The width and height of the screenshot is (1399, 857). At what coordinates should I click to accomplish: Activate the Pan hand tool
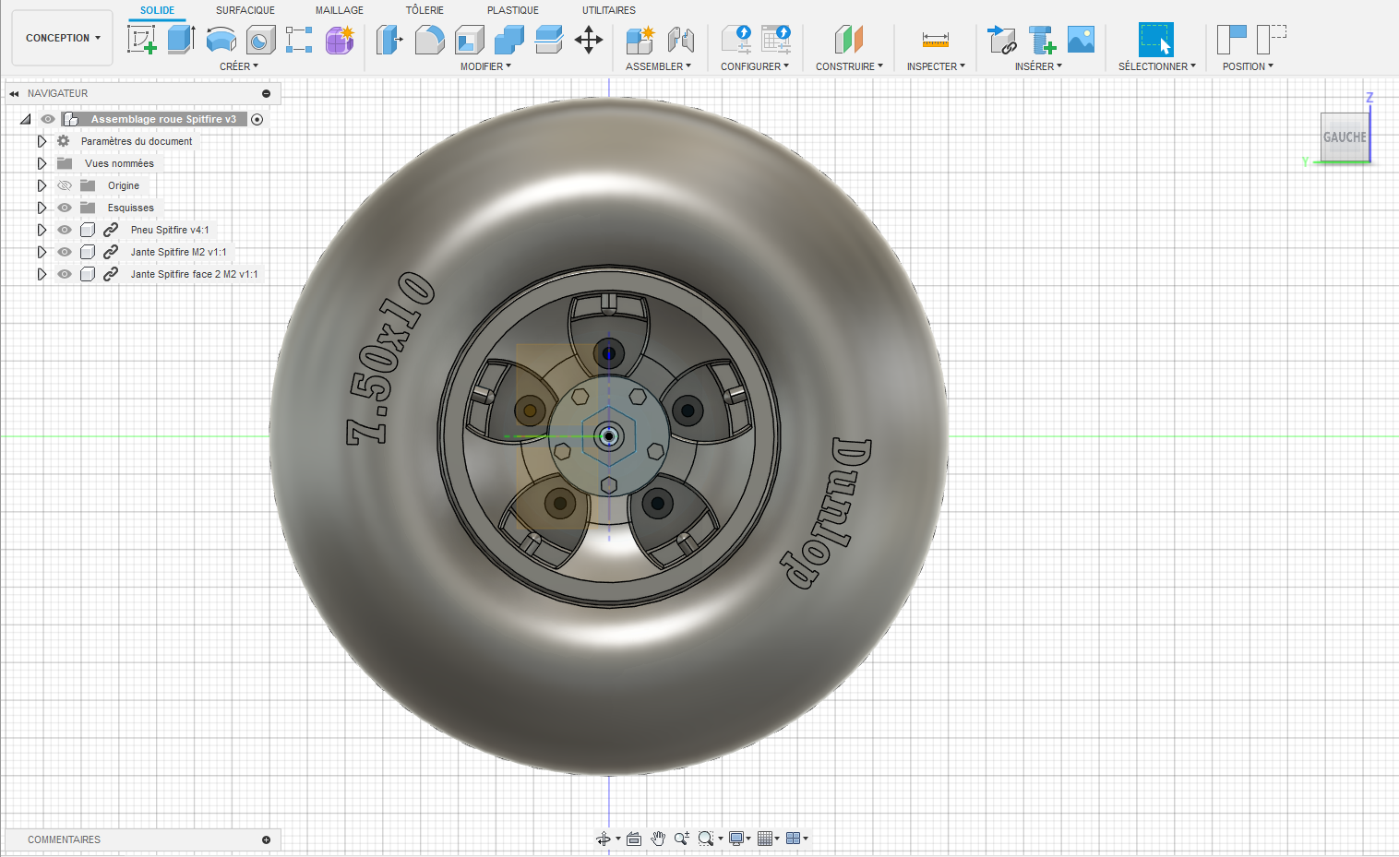point(658,839)
